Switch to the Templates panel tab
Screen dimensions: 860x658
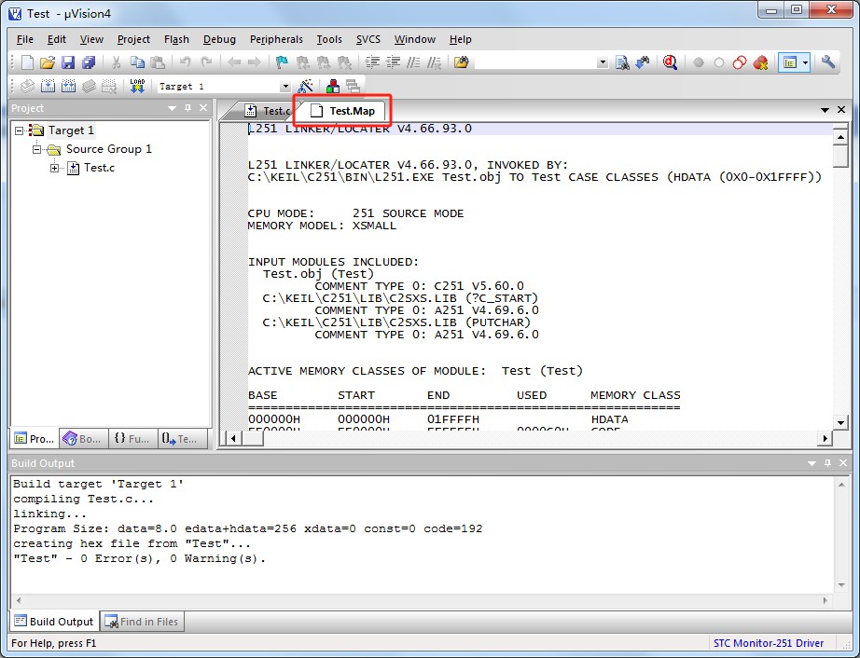182,439
